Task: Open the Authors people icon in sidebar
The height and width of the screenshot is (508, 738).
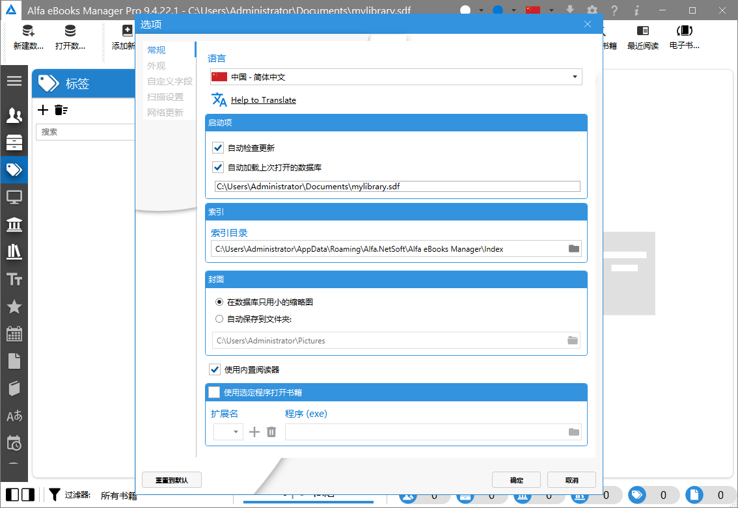Action: pos(14,114)
